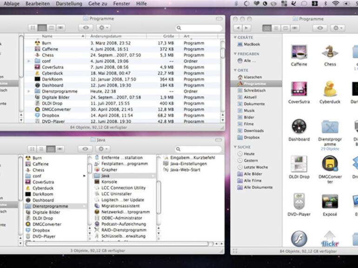Click the search field in top-left Programme window
Image resolution: width=358 pixels, height=268 pixels.
click(x=199, y=28)
